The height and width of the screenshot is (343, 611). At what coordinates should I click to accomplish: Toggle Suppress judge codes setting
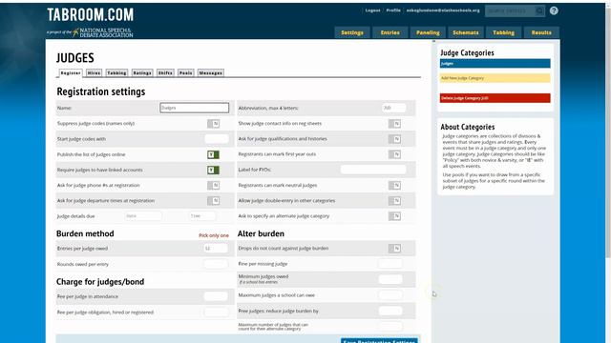click(213, 124)
